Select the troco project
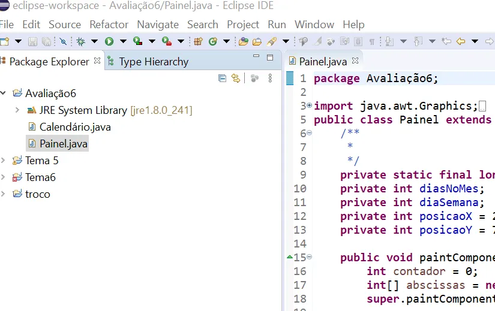The image size is (495, 311). [37, 194]
